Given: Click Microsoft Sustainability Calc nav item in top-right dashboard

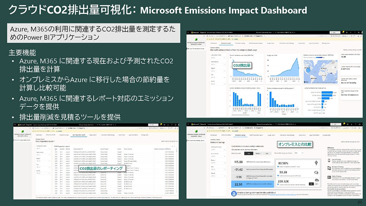Looking at the screenshot, I should point(196,49).
